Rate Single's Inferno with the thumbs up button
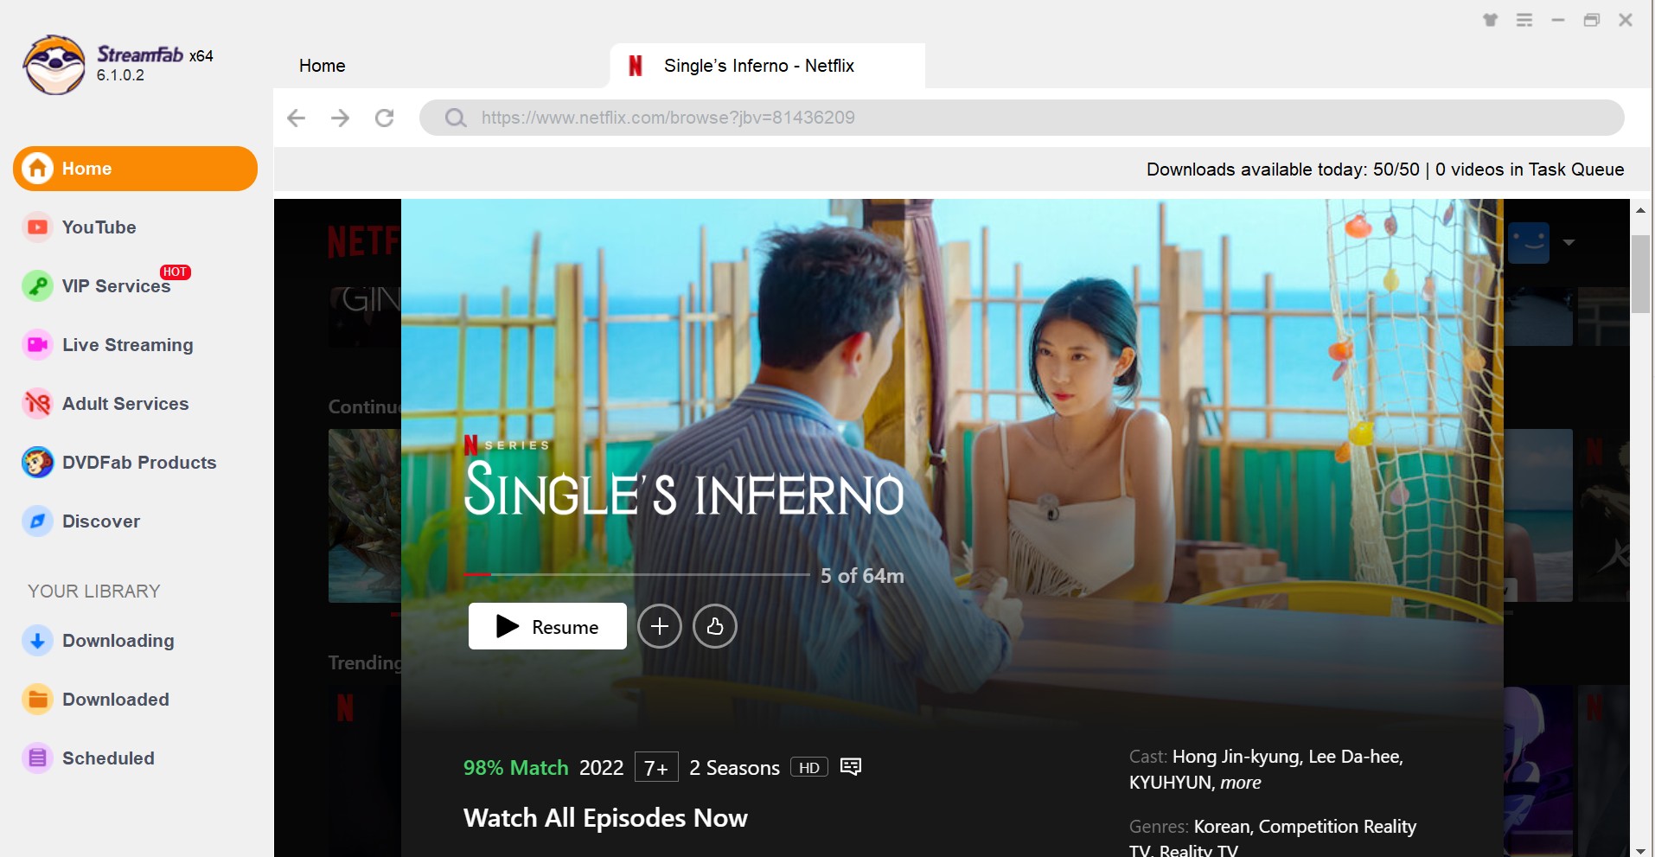This screenshot has width=1655, height=857. click(x=715, y=626)
